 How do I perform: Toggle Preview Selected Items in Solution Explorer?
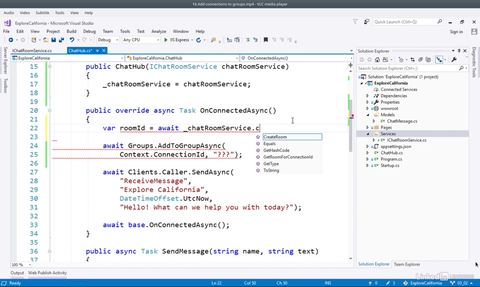click(x=439, y=59)
